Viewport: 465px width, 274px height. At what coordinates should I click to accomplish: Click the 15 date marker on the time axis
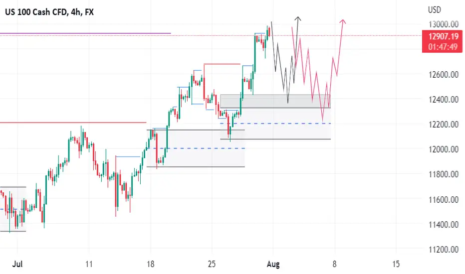[x=396, y=264]
